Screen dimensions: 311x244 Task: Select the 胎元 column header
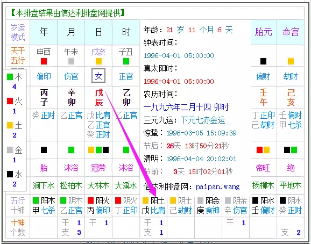(x=264, y=32)
